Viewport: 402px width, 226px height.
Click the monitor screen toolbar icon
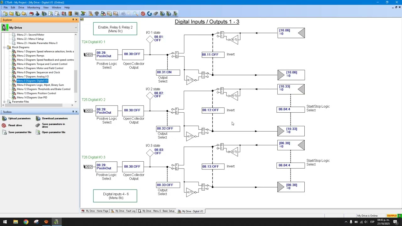pos(77,14)
